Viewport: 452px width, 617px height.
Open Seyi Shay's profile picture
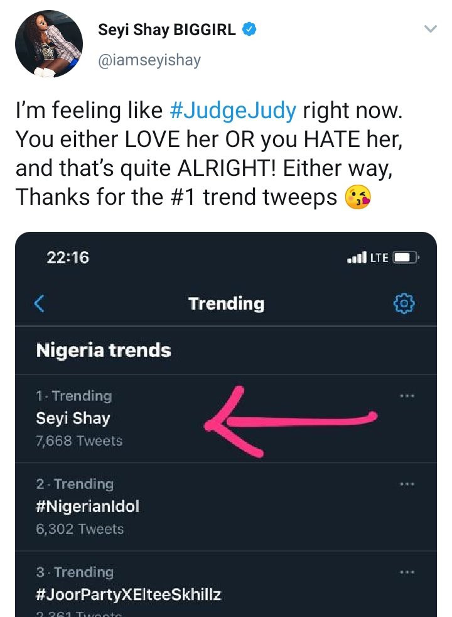tap(49, 44)
